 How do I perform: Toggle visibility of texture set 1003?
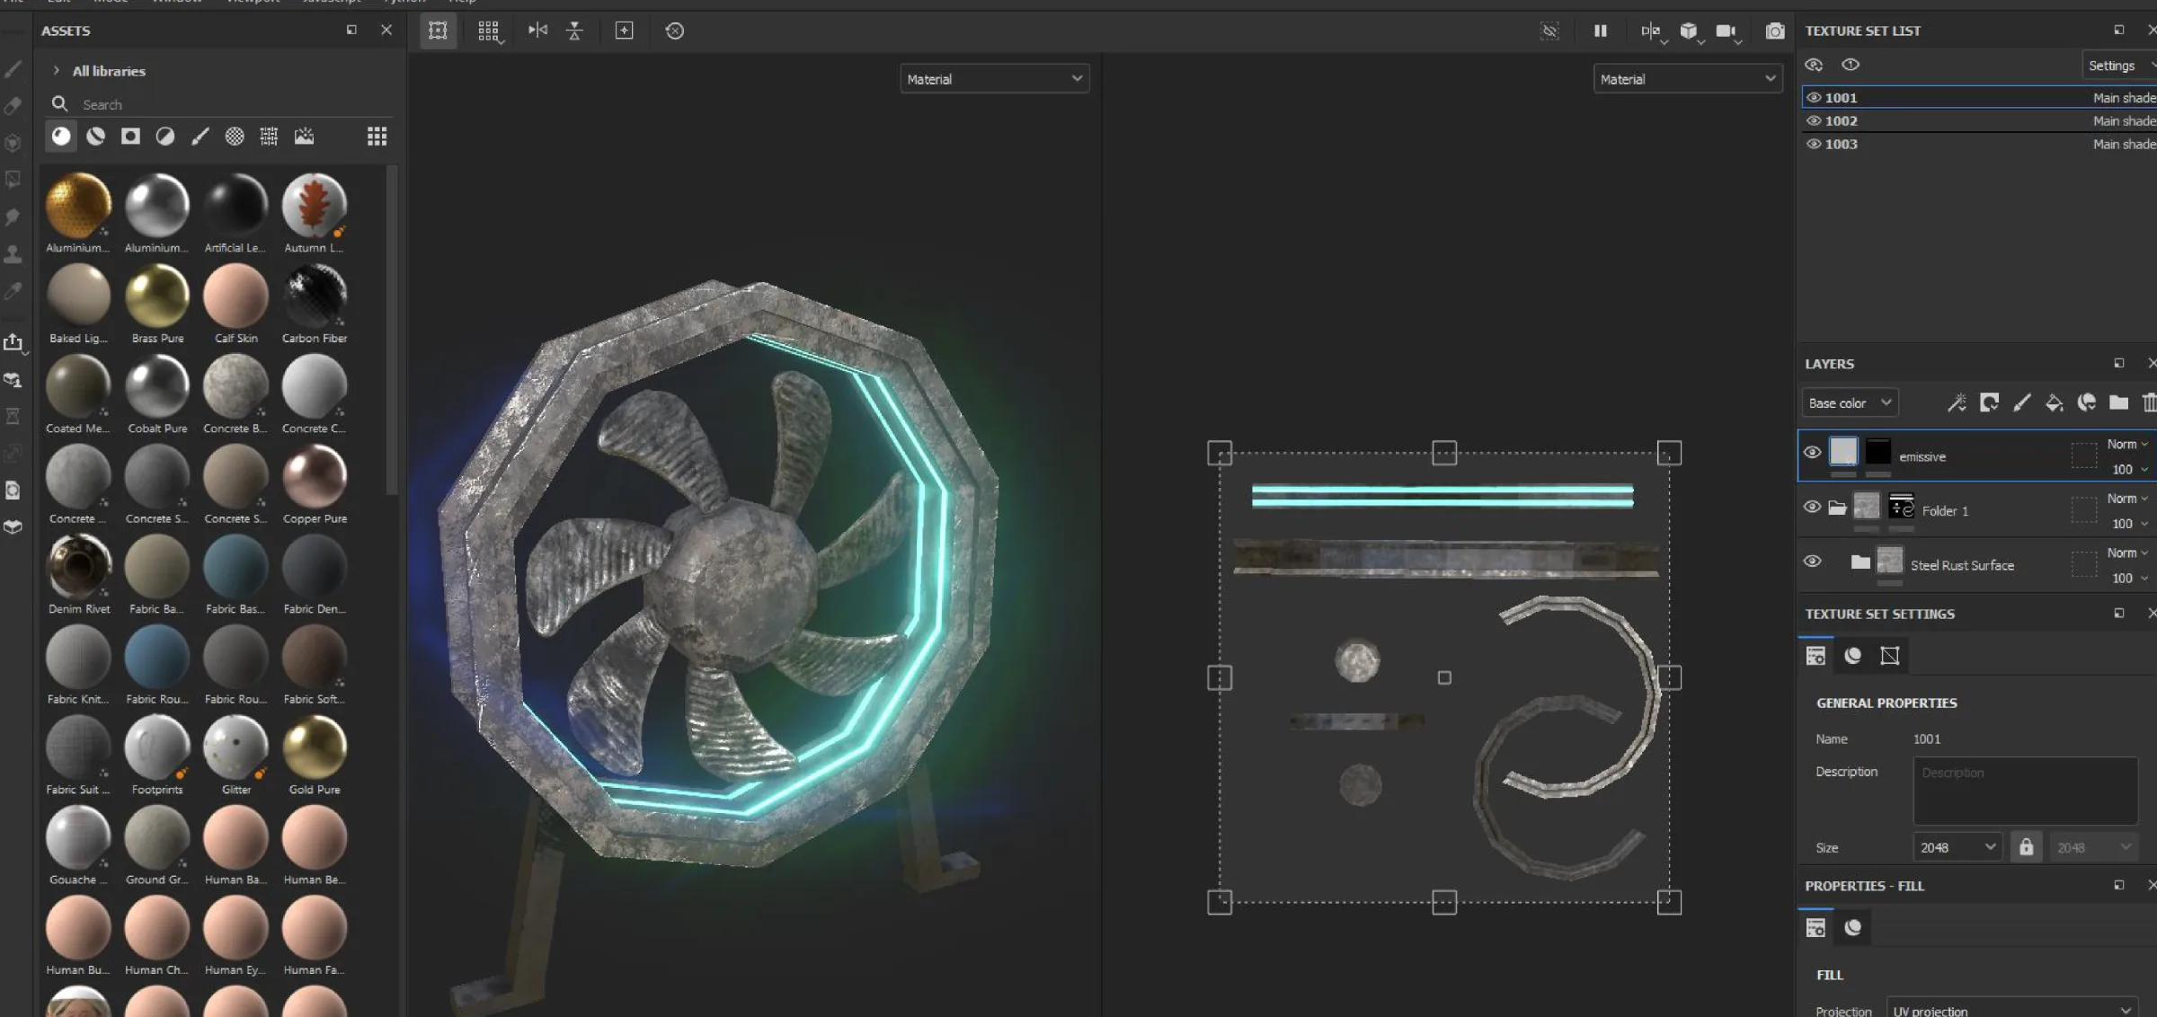click(x=1814, y=144)
